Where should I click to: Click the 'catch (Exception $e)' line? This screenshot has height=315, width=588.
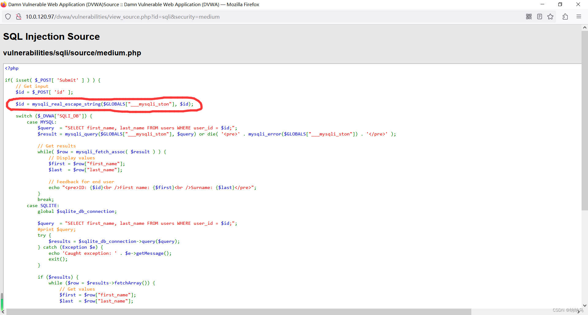(x=70, y=247)
